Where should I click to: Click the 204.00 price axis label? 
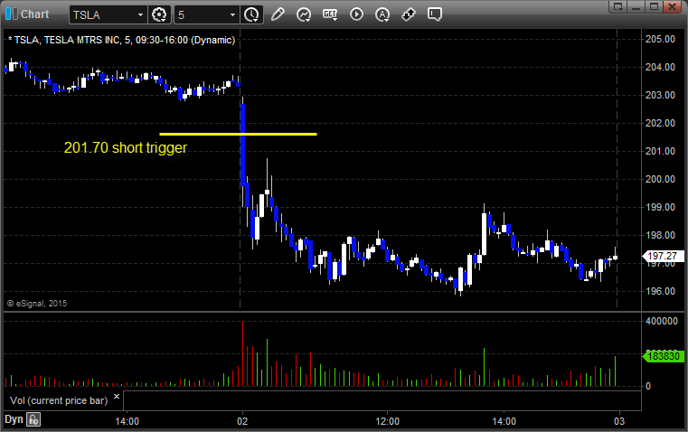pos(660,67)
